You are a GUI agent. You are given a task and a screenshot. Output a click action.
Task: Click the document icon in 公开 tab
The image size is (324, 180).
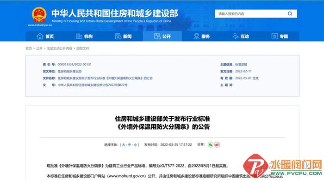pos(157,36)
